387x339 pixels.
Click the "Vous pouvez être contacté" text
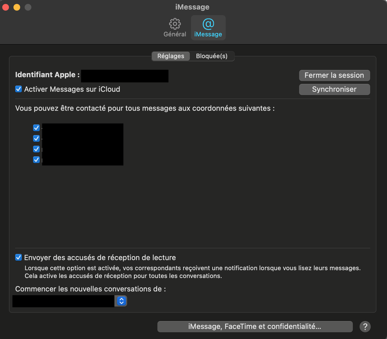pos(145,108)
